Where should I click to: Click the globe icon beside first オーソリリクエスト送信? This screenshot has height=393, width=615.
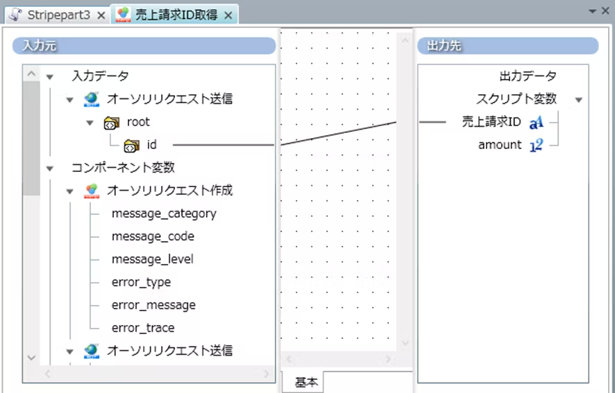click(91, 99)
